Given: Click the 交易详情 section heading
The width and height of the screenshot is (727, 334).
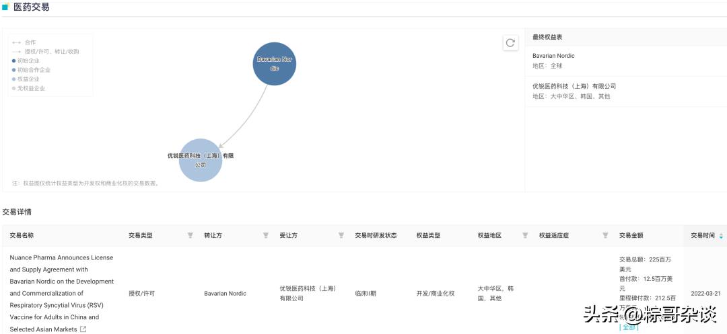Looking at the screenshot, I should click(17, 212).
